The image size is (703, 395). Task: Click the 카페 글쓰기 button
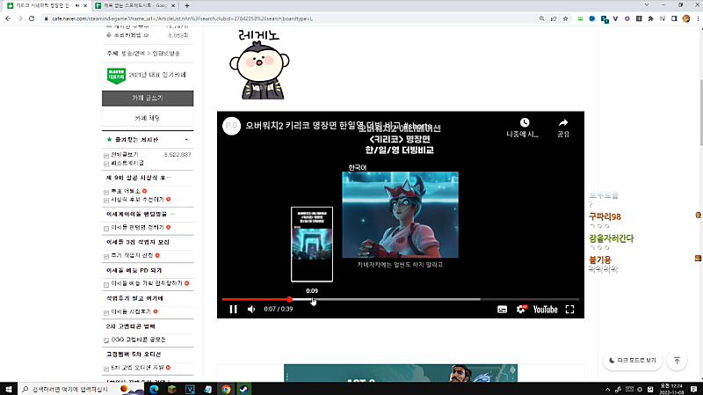[x=148, y=99]
